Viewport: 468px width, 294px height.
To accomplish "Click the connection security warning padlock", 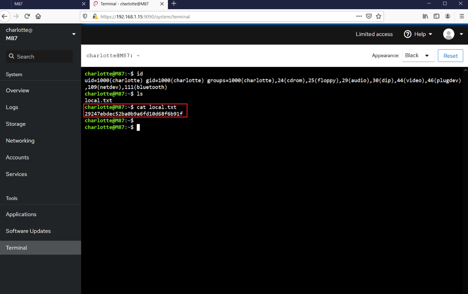I will pos(95,16).
